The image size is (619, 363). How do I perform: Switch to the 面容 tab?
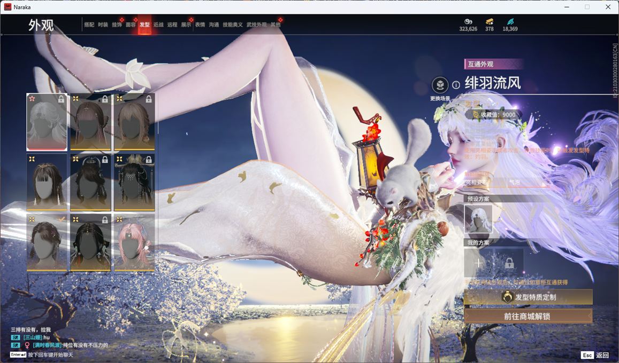click(131, 25)
